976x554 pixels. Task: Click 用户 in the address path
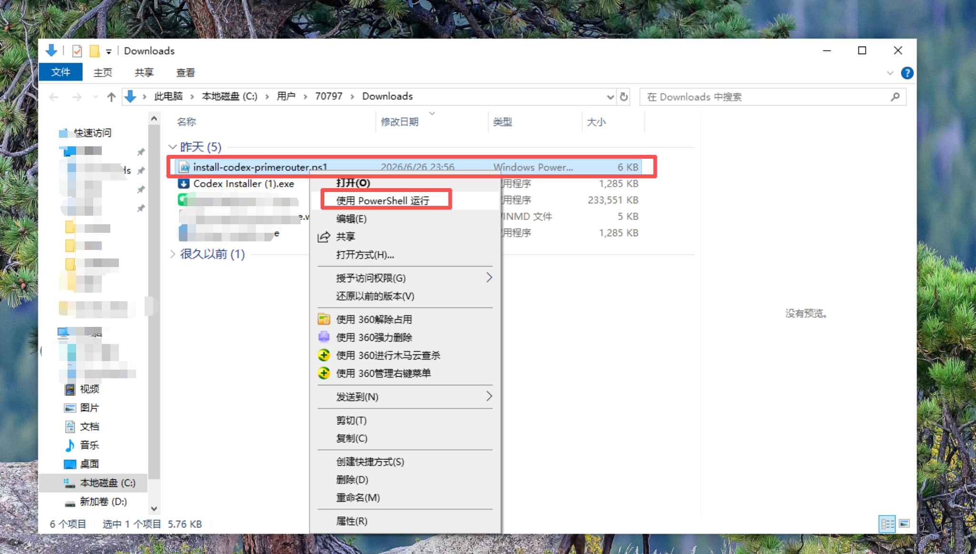coord(286,96)
